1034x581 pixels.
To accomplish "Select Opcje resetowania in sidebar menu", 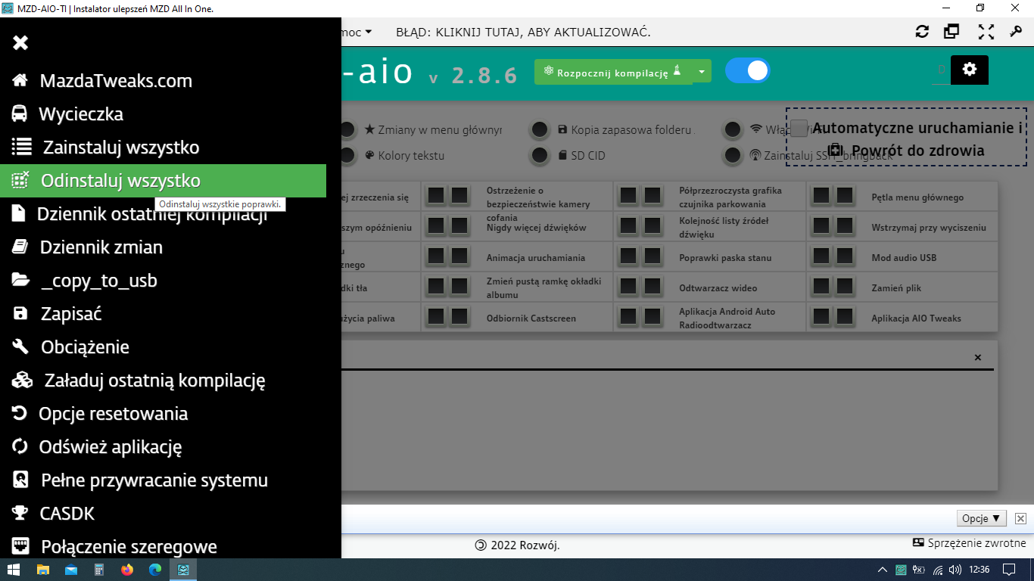I will coord(113,414).
